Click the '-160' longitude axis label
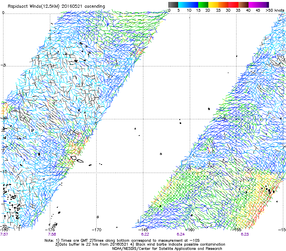The width and height of the screenshot is (286, 251). [190, 230]
